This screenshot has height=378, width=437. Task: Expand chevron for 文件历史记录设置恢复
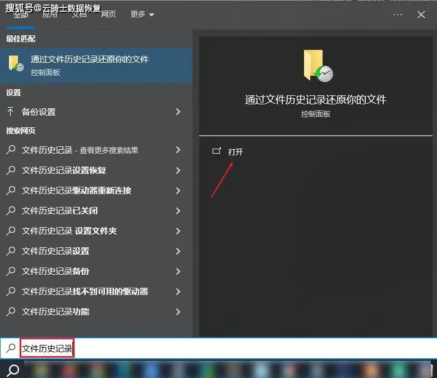point(178,170)
